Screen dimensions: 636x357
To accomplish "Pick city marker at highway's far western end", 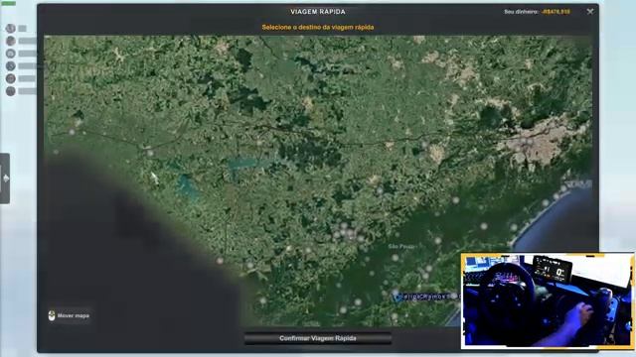I will pyautogui.click(x=72, y=132).
